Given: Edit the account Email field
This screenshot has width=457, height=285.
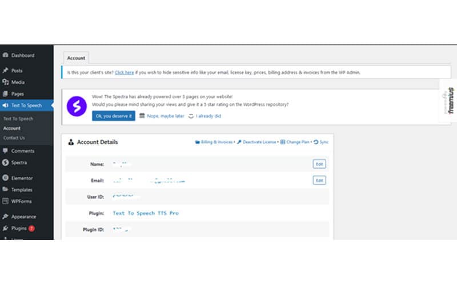Looking at the screenshot, I should (319, 180).
